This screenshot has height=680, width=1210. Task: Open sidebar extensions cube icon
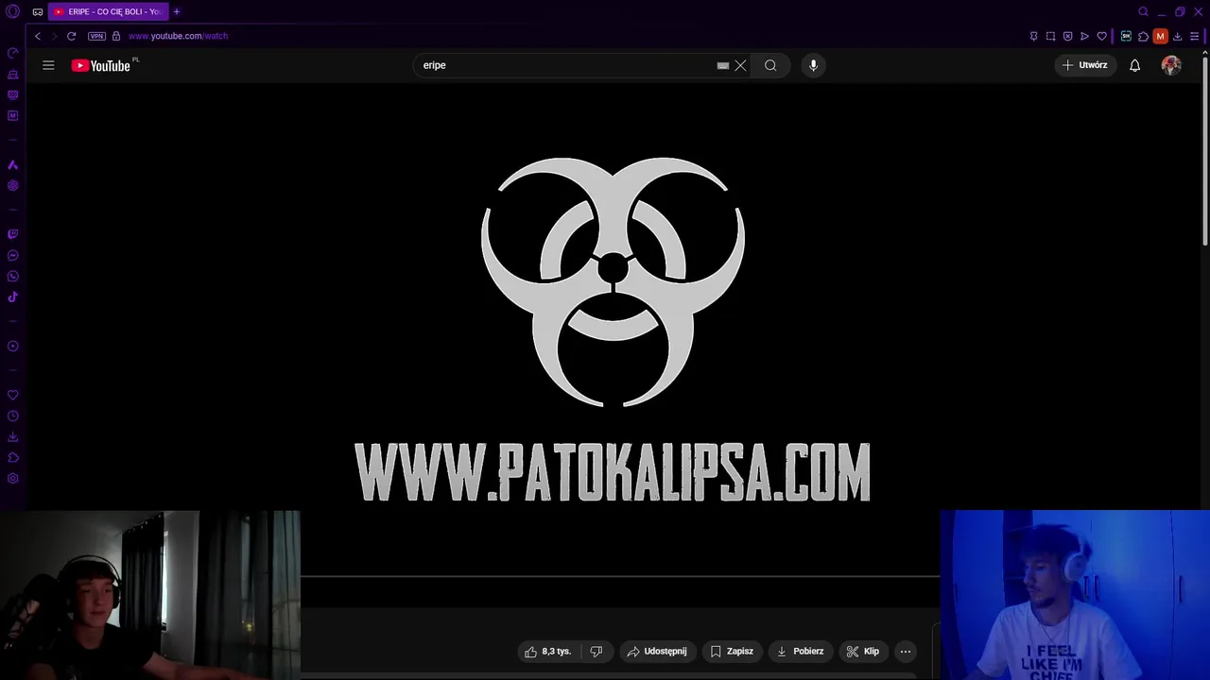point(12,457)
